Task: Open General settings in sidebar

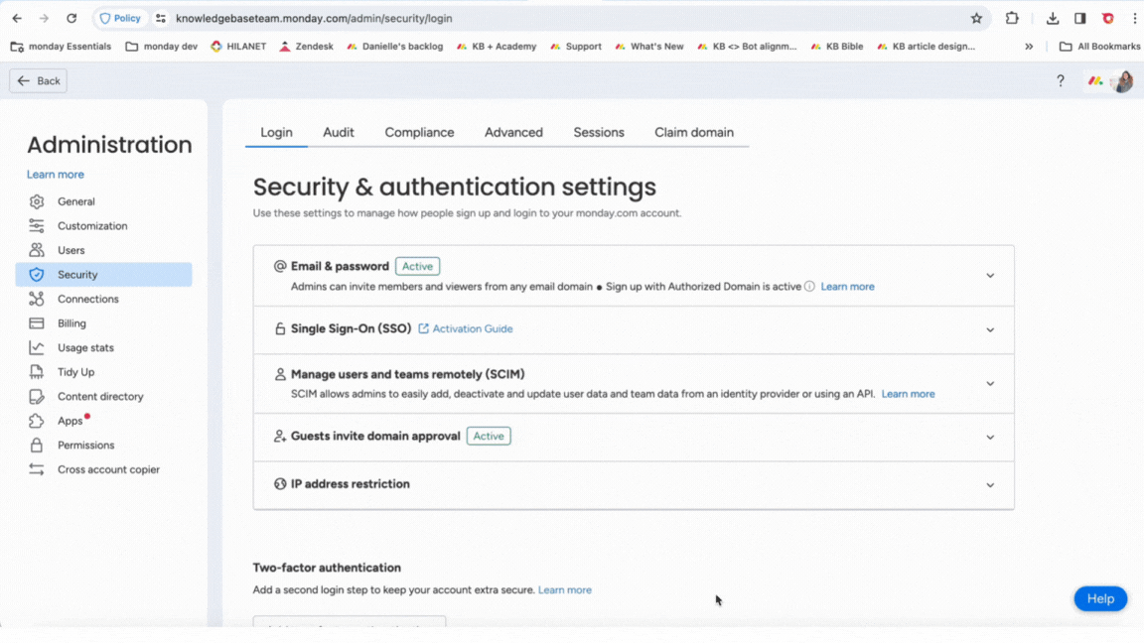Action: tap(103, 201)
